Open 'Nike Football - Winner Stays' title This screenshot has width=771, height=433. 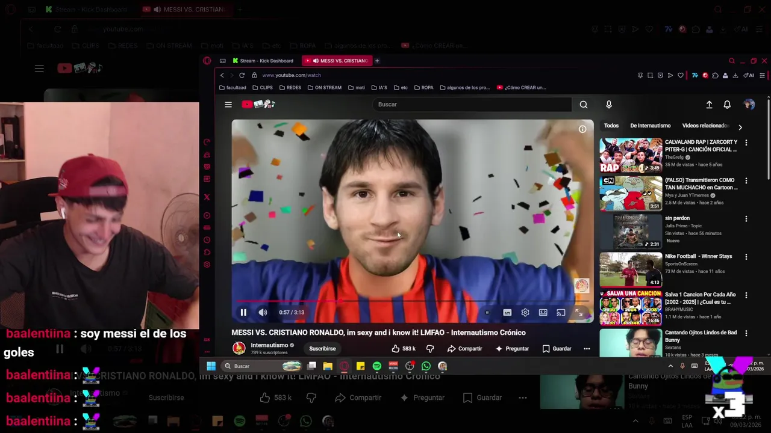699,256
